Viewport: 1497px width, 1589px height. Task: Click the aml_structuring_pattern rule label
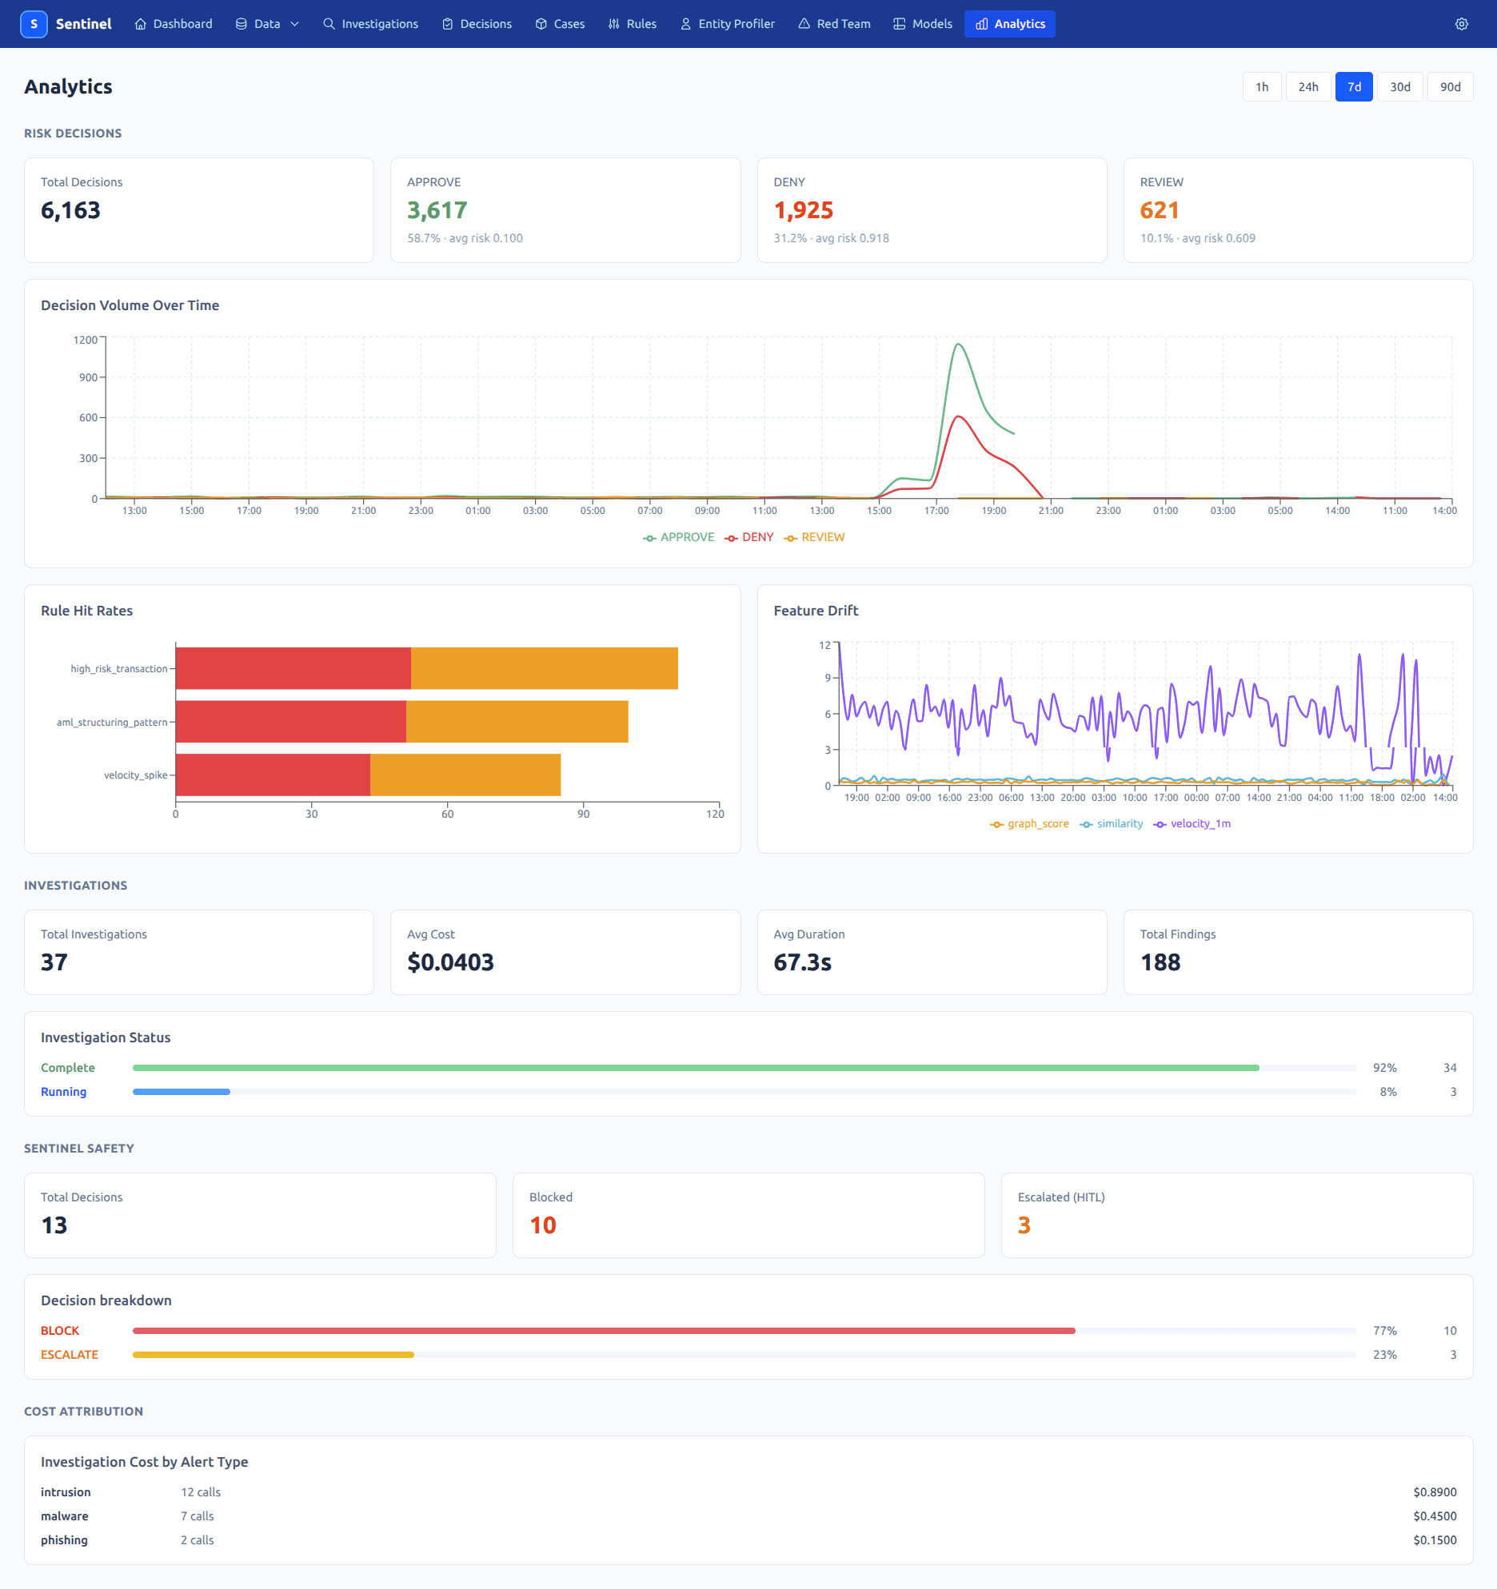(x=112, y=723)
